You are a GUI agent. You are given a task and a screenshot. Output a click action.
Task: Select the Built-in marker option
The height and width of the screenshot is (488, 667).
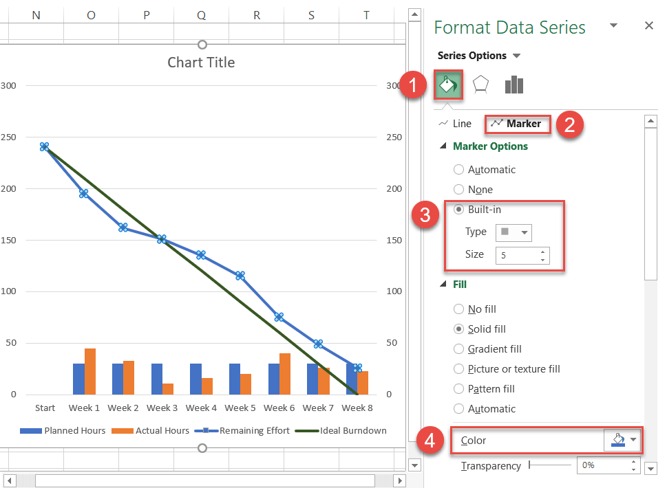point(458,209)
